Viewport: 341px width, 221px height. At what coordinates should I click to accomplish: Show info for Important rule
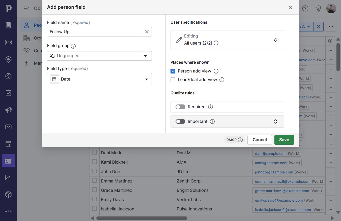(212, 122)
